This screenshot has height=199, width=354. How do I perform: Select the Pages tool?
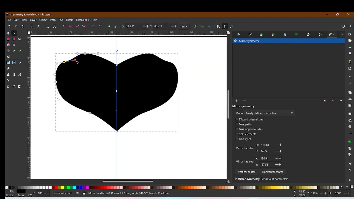(20, 87)
